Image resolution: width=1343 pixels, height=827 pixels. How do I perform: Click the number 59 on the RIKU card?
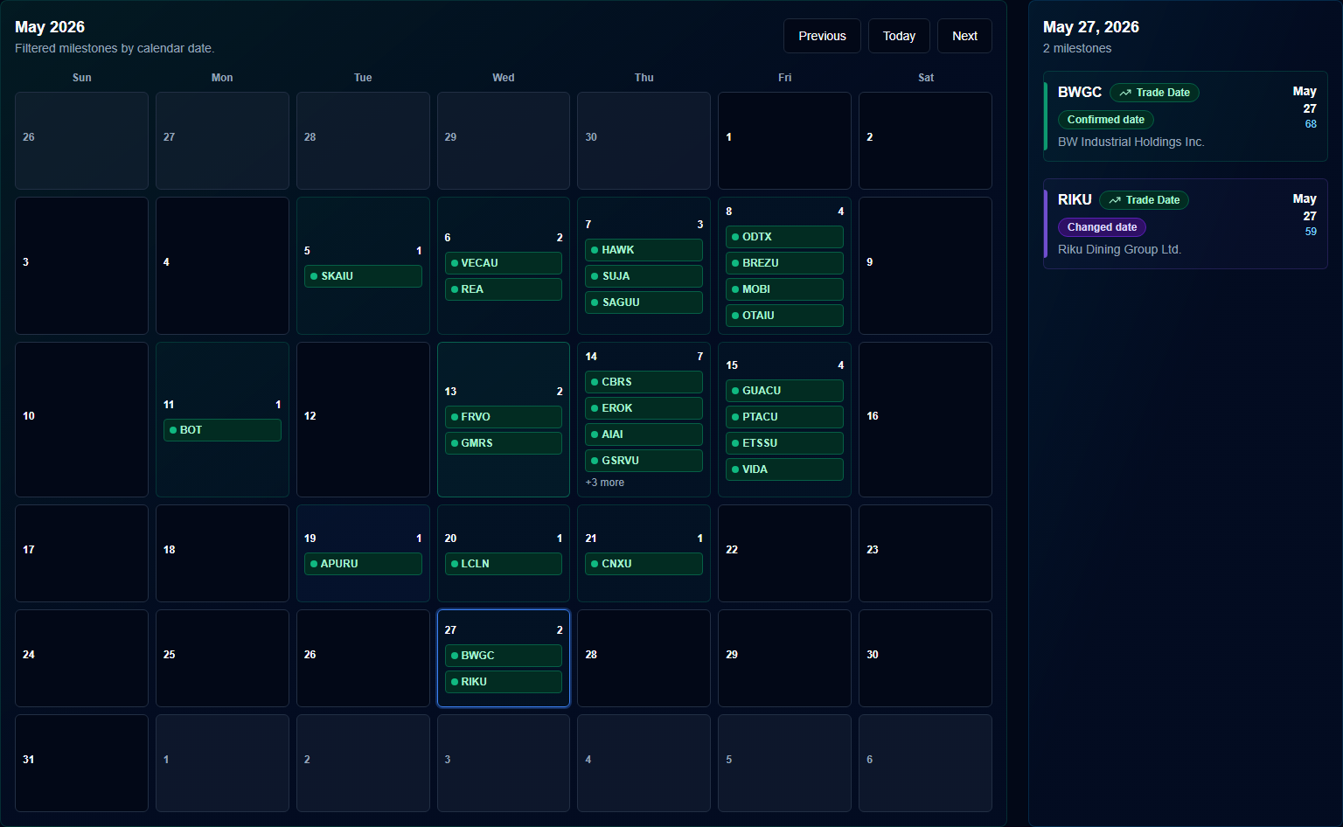1311,232
